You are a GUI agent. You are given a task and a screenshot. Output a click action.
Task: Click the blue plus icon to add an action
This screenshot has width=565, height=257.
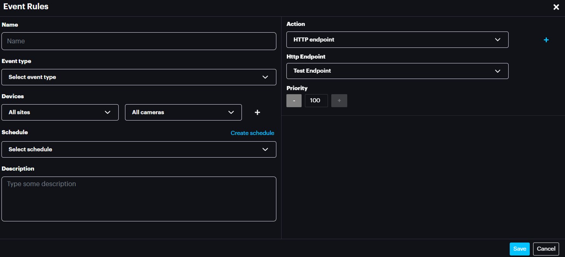(x=546, y=40)
